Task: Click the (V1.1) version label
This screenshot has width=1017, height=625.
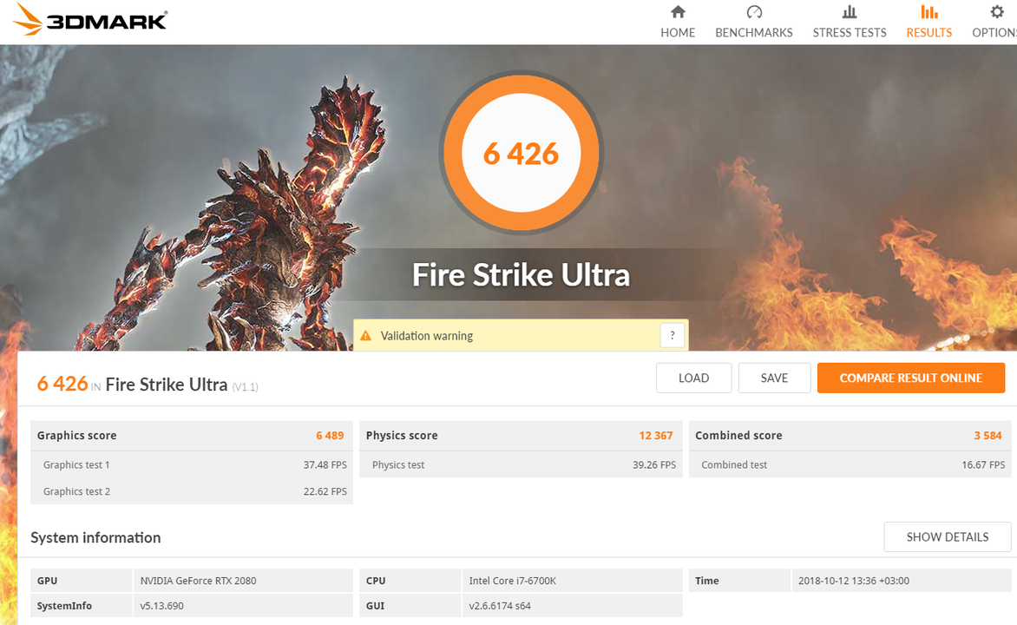Action: [x=246, y=387]
